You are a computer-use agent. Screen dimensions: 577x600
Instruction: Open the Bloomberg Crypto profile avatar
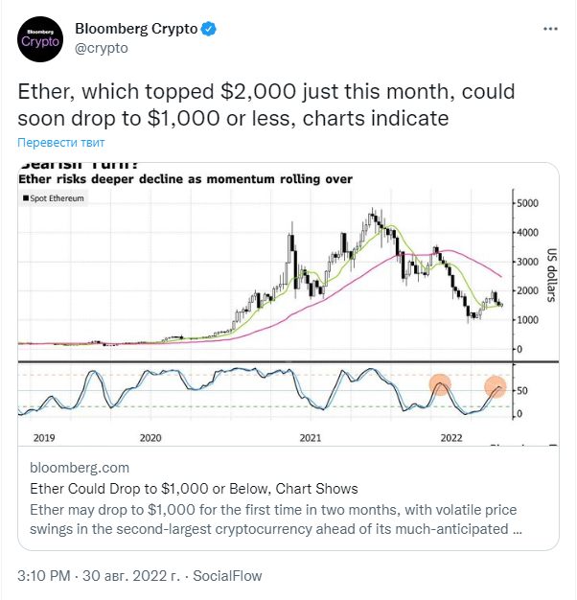point(40,39)
